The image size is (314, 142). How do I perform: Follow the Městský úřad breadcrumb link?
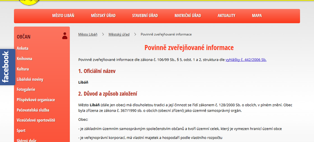(x=119, y=35)
